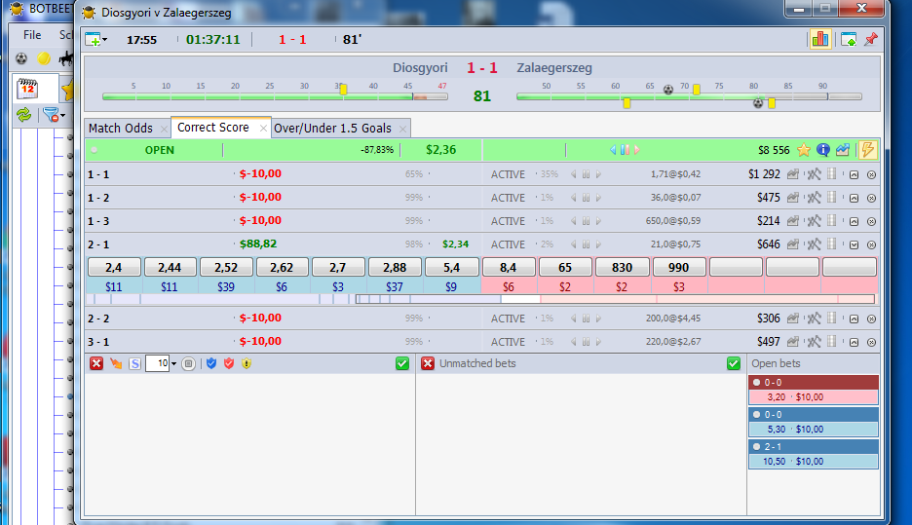Click the goal ball marker near minute 67
The width and height of the screenshot is (912, 525).
668,90
